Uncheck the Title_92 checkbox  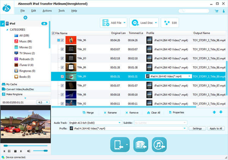(x=62, y=104)
